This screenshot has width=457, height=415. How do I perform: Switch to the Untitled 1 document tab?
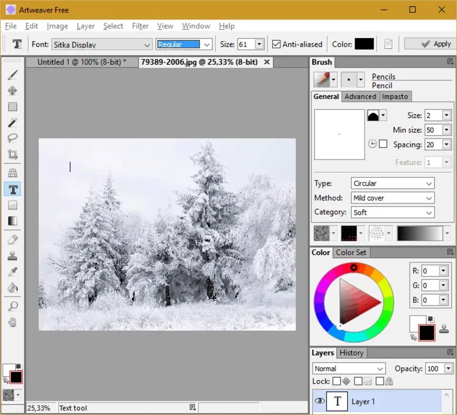pyautogui.click(x=82, y=62)
